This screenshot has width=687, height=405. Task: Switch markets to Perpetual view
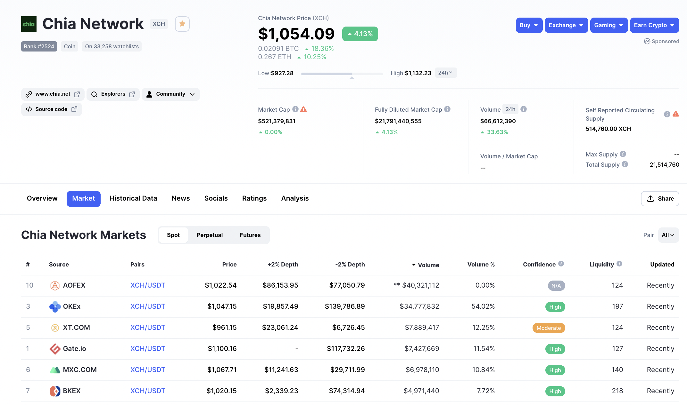pos(210,235)
